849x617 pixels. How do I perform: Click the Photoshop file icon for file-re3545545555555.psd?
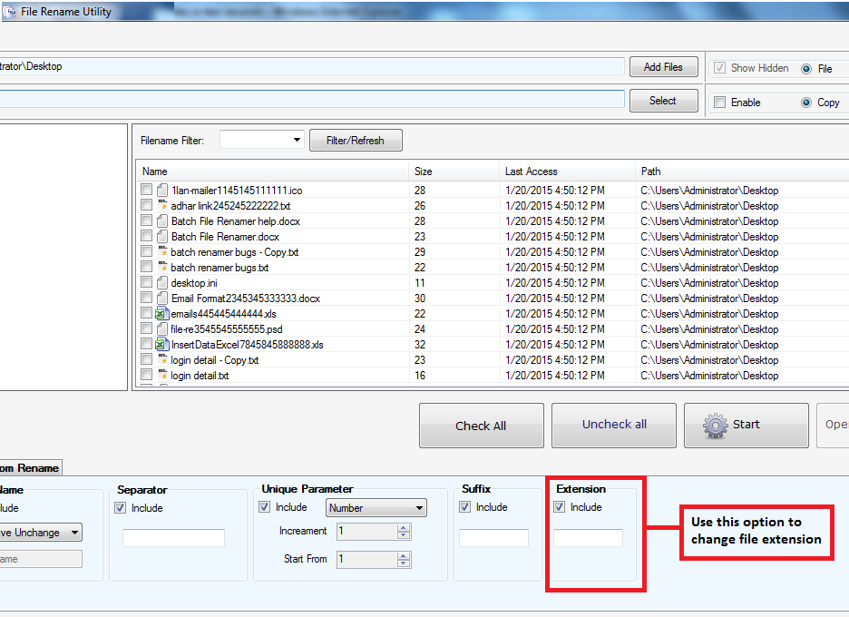click(161, 328)
